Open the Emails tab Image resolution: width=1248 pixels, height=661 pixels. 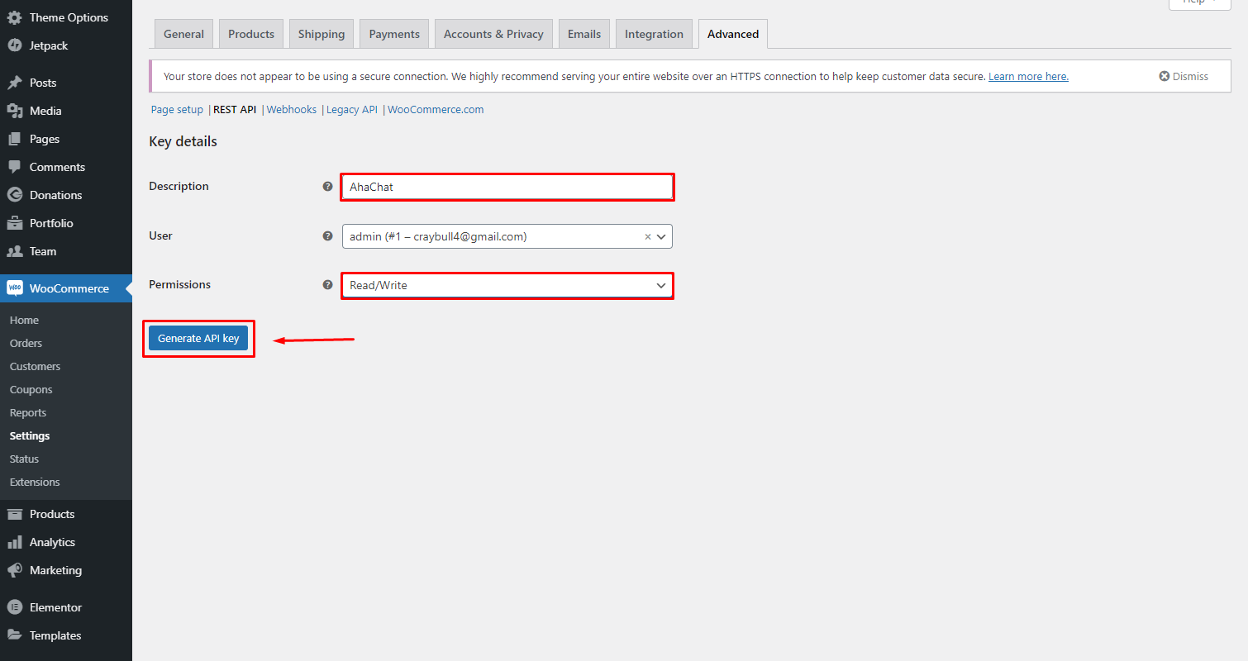(584, 34)
